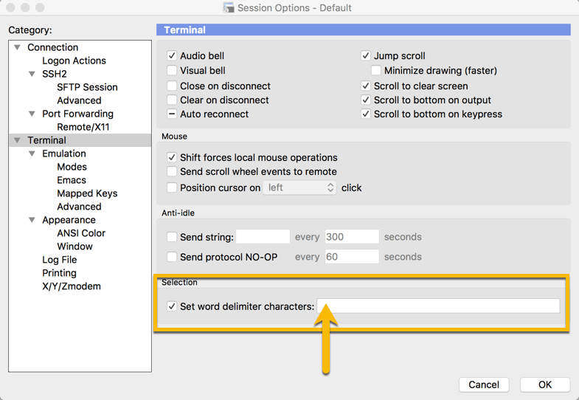Screen dimensions: 579x400
Task: Collapse the Emulation category triangle
Action: point(32,154)
